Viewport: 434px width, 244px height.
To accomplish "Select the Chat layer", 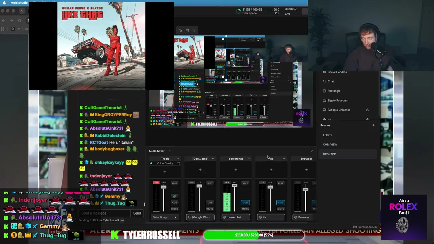I will coord(347,81).
